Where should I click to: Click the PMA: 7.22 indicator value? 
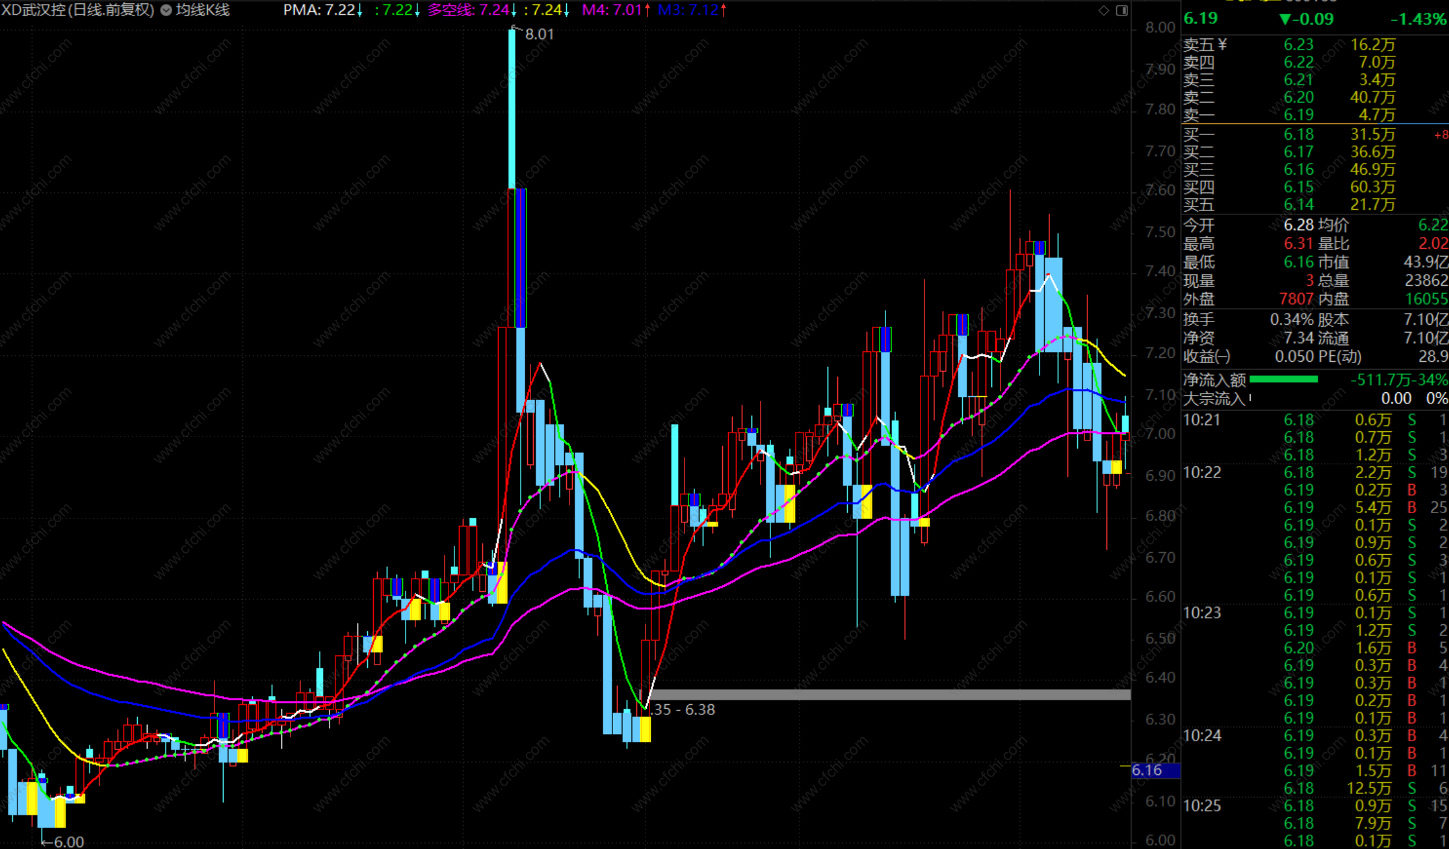322,10
